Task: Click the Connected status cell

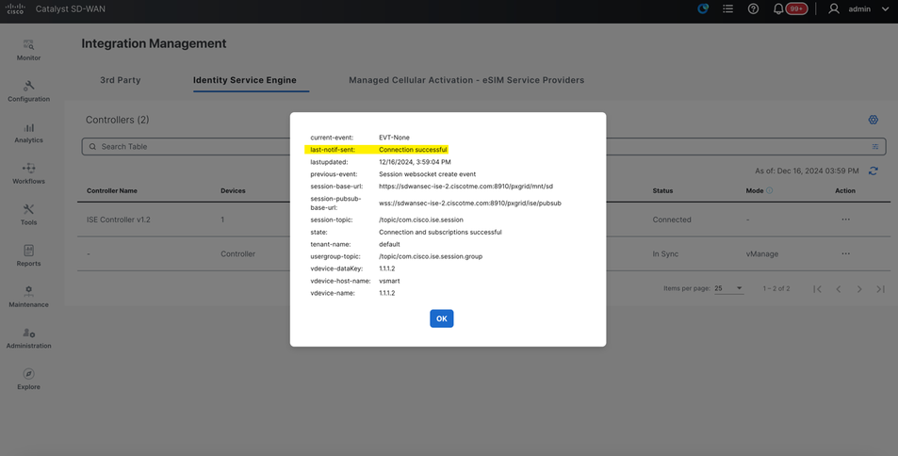Action: pos(672,220)
